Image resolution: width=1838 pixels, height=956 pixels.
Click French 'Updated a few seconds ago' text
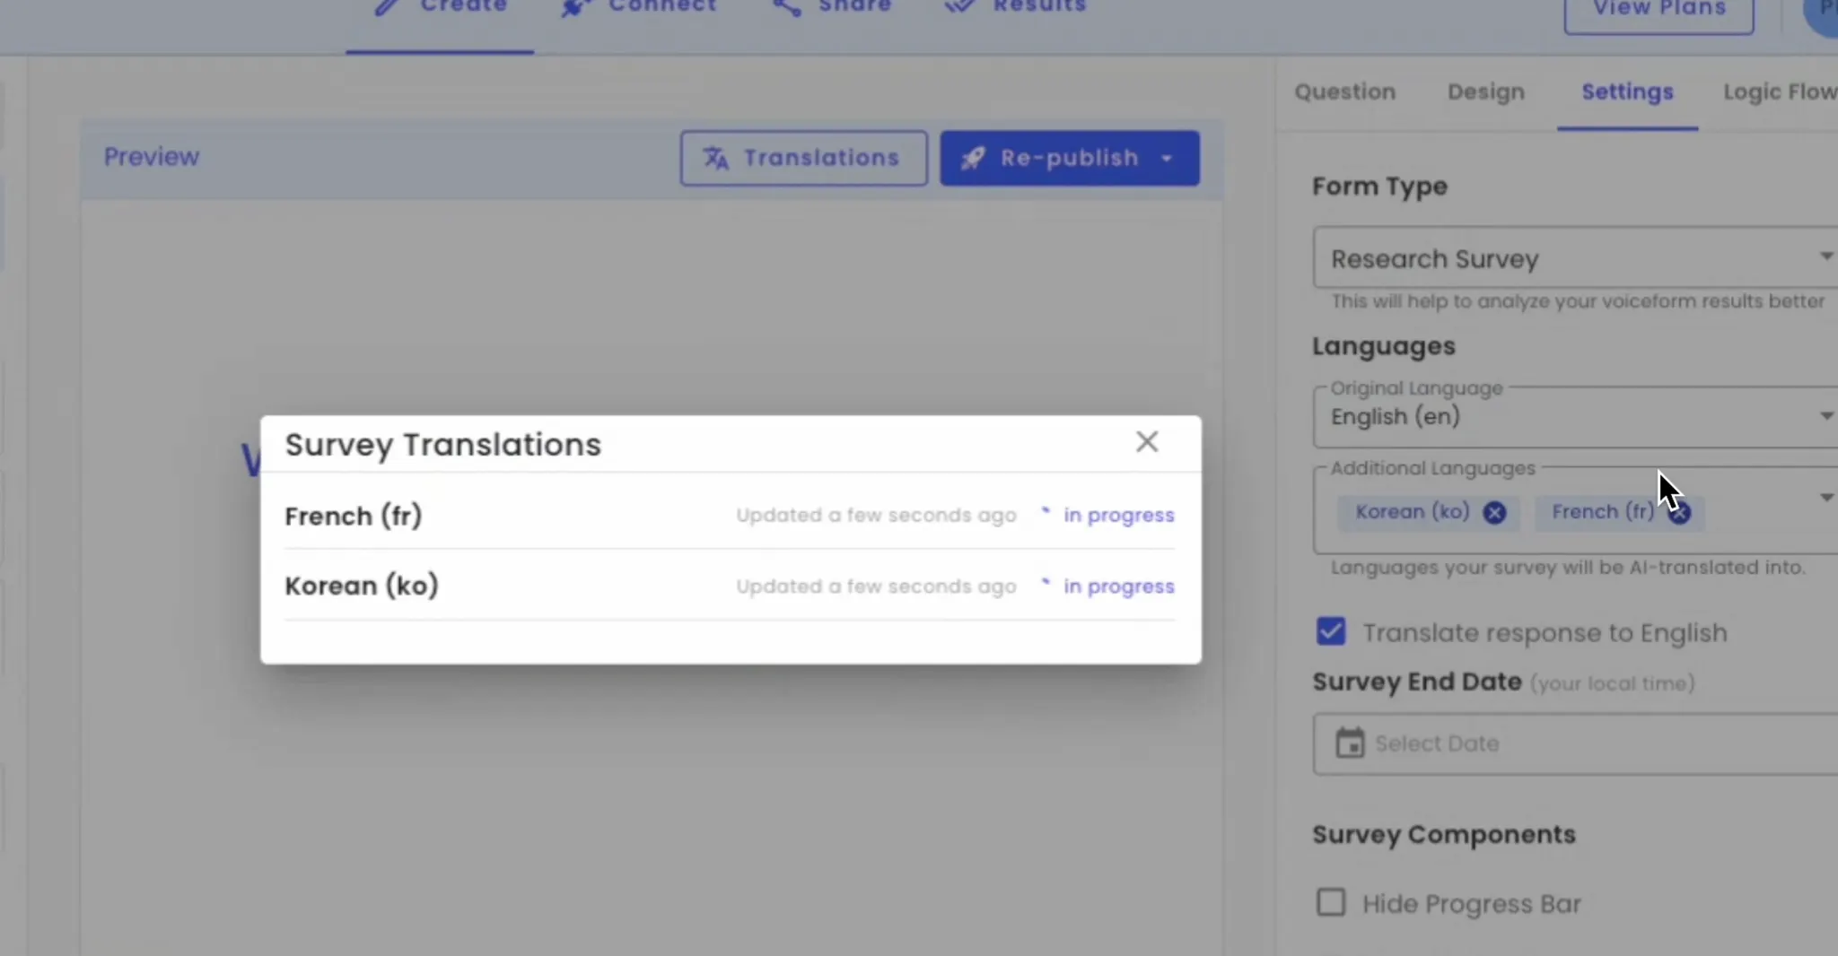[876, 515]
